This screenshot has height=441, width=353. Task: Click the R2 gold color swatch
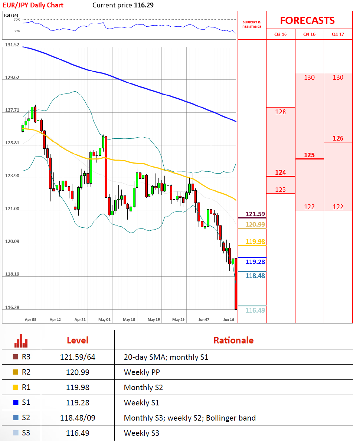16,372
